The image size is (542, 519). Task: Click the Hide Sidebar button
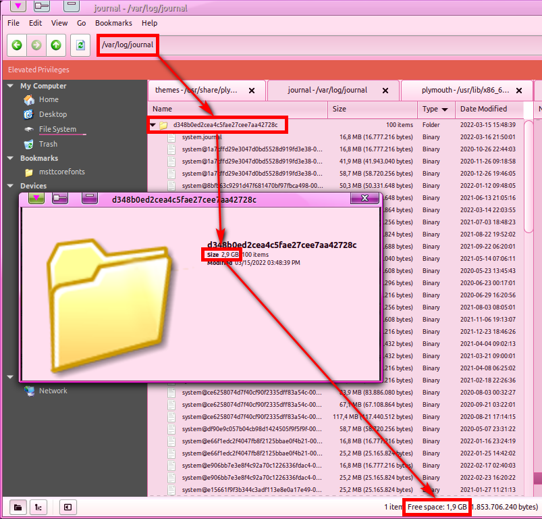click(67, 508)
